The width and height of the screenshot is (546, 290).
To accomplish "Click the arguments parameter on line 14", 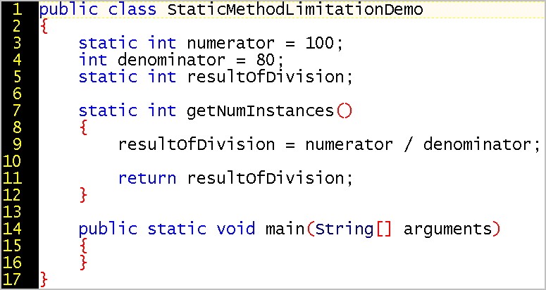I will [x=447, y=229].
